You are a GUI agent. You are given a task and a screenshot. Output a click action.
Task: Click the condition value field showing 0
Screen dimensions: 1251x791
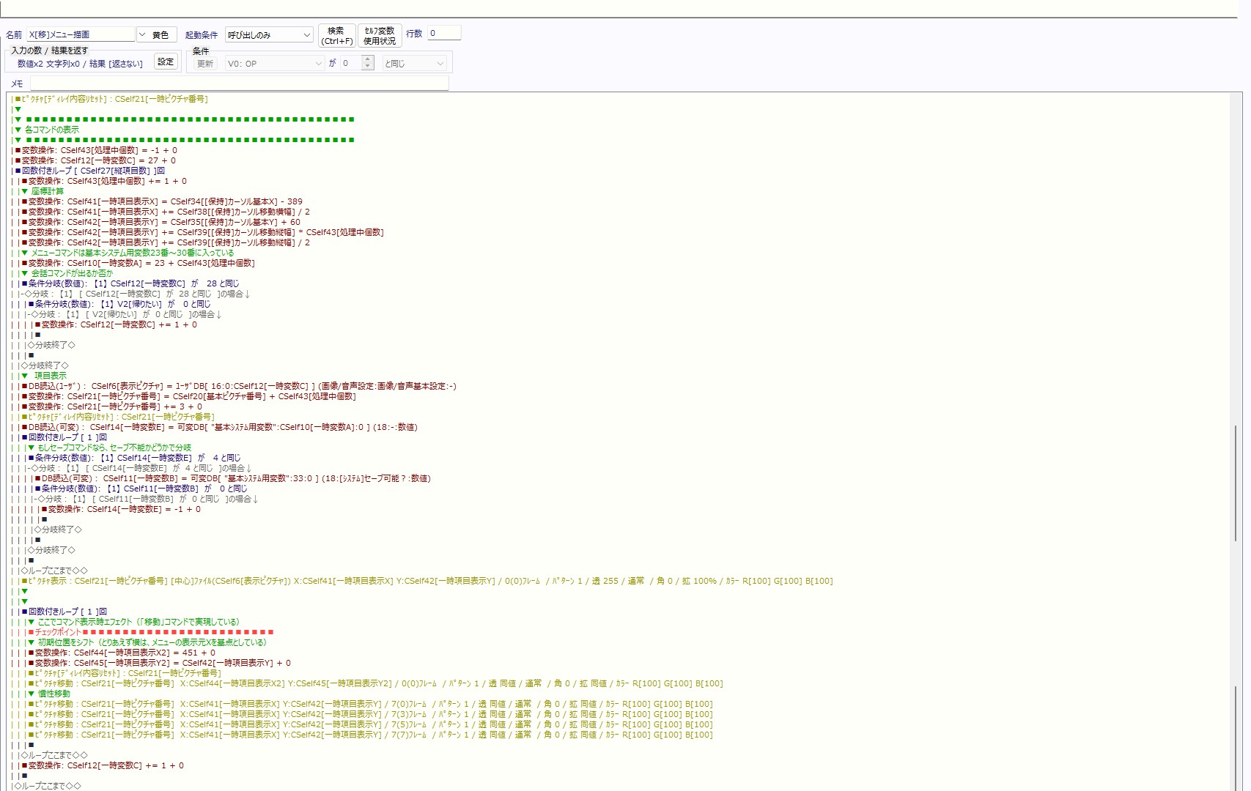click(351, 64)
